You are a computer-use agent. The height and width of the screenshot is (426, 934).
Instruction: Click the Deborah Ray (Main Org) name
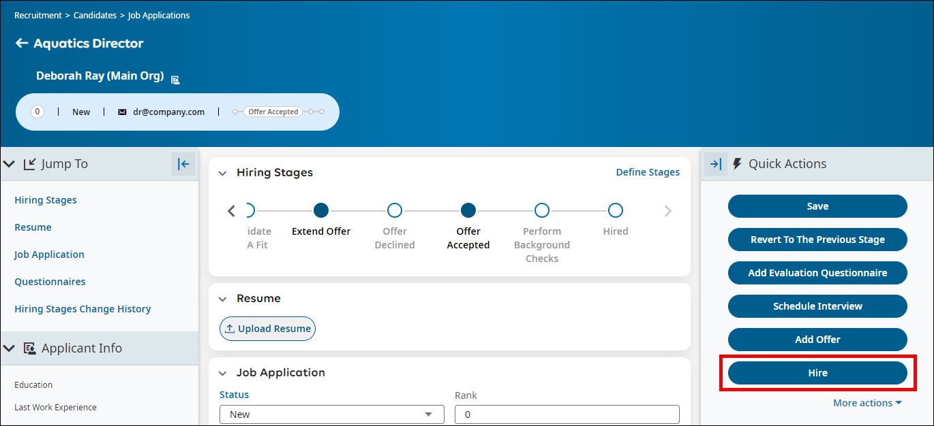[100, 76]
